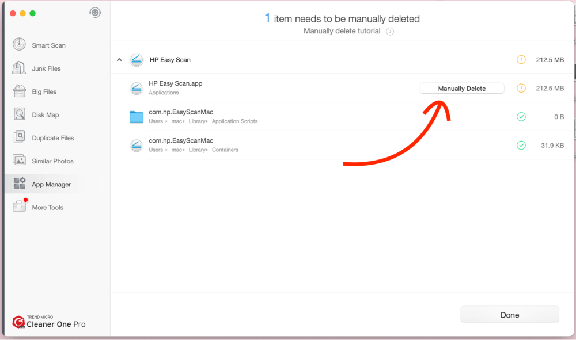
Task: Click the HP Easy Scan group app icon
Action: coord(137,59)
